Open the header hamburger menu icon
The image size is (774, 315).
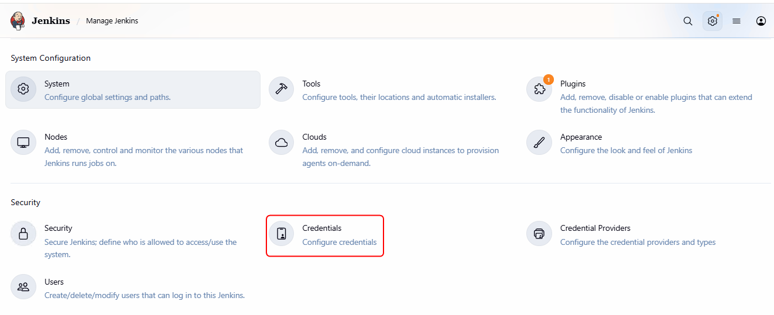pyautogui.click(x=737, y=21)
